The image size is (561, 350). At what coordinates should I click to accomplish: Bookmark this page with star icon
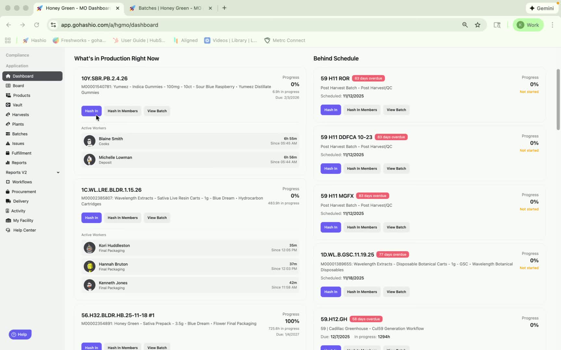[478, 25]
